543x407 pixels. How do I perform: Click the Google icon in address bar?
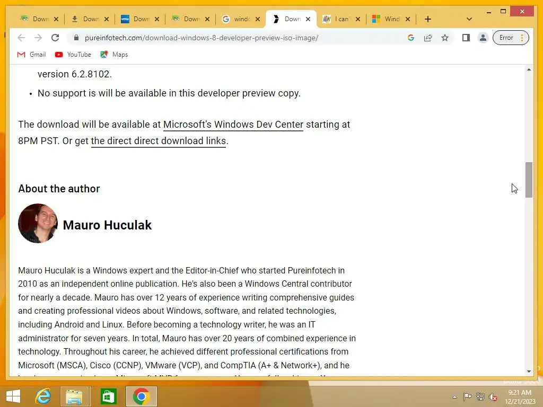click(x=411, y=38)
